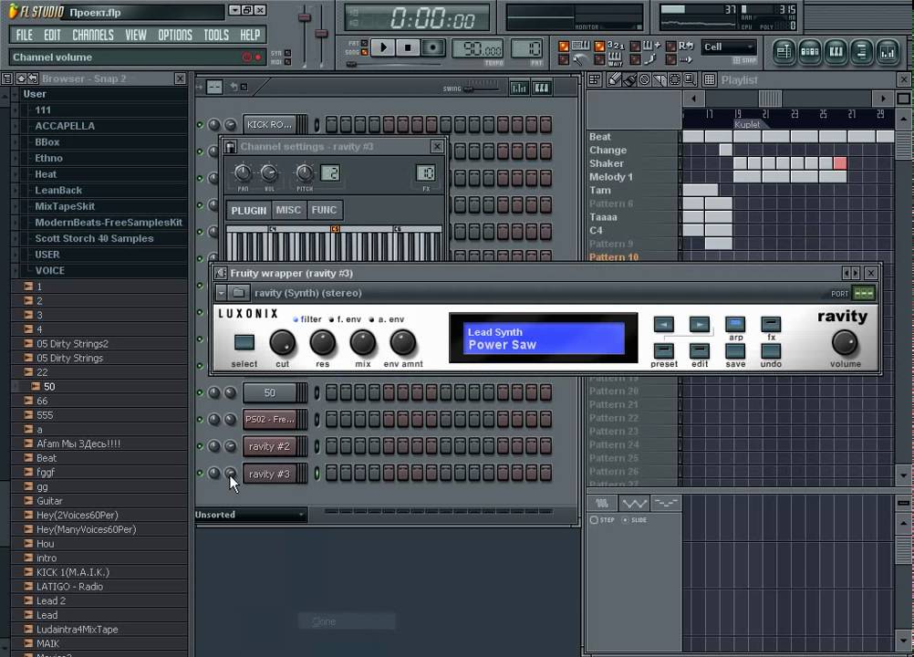The image size is (914, 657).
Task: Go to previous ravity preset arrow
Action: (x=664, y=324)
